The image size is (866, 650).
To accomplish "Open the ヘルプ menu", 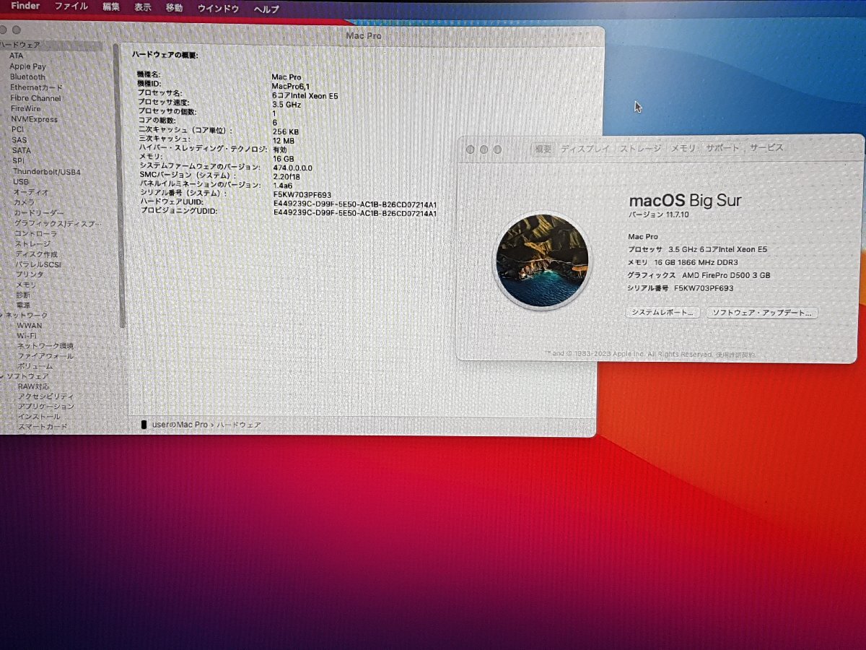I will 266,9.
